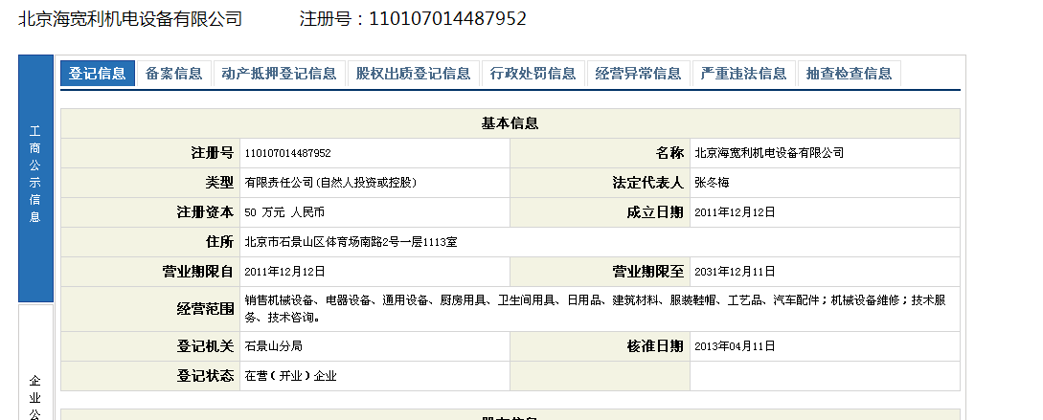Switch to the 经营异常信息 tab

(638, 74)
